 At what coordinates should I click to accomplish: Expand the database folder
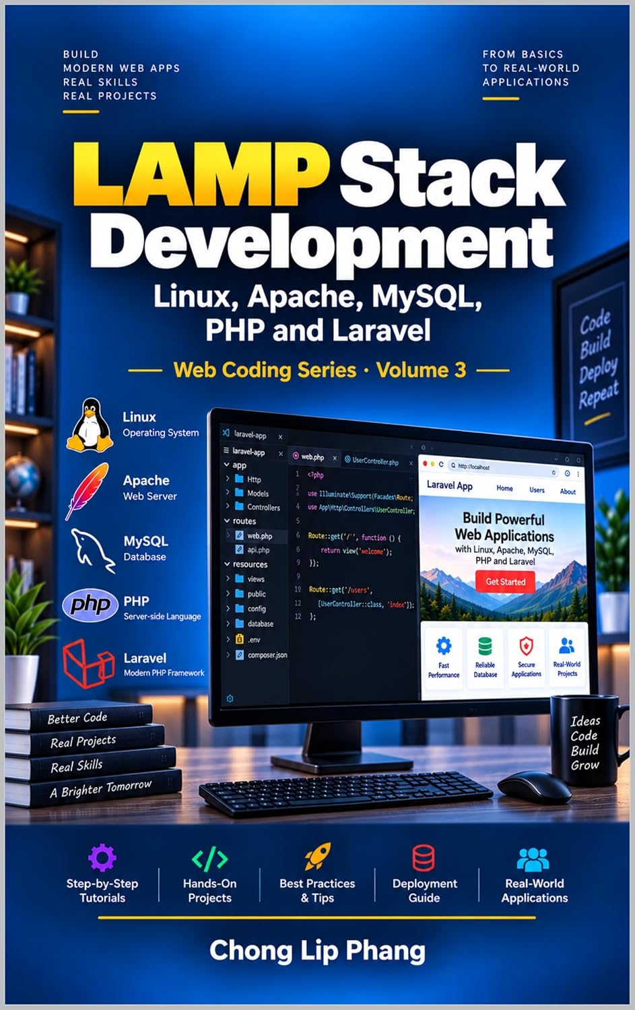228,624
